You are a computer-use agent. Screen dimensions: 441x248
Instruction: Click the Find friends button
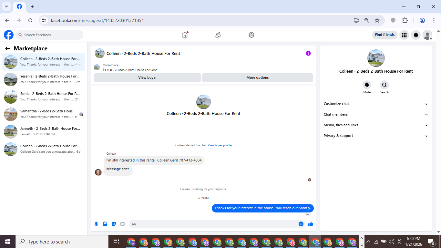tap(385, 35)
